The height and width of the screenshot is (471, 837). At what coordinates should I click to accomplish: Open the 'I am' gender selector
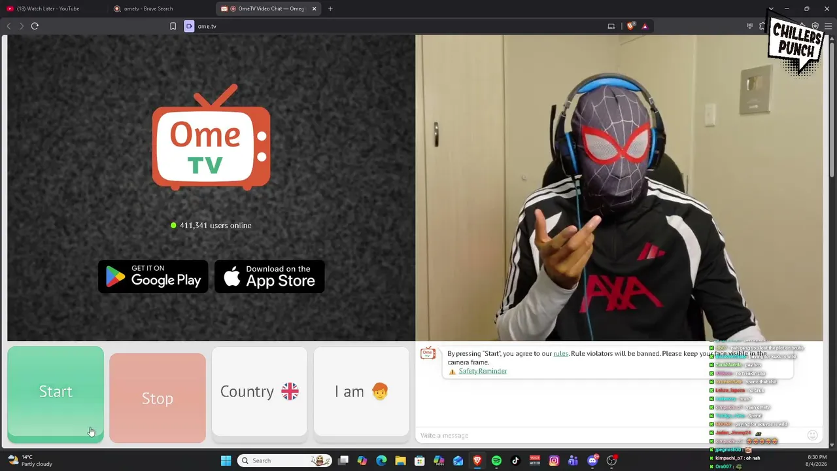(x=362, y=391)
